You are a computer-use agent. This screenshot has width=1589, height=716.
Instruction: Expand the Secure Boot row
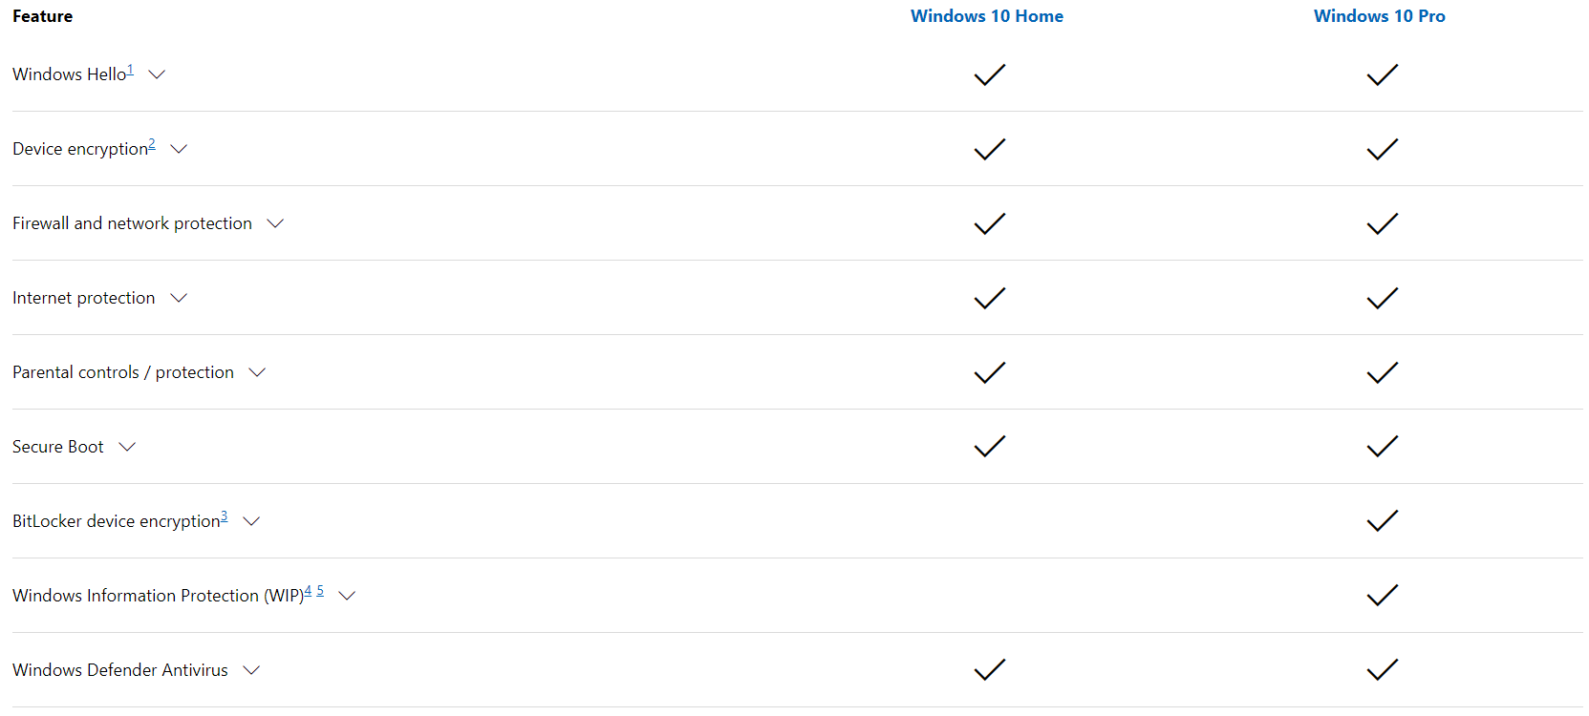pos(127,447)
